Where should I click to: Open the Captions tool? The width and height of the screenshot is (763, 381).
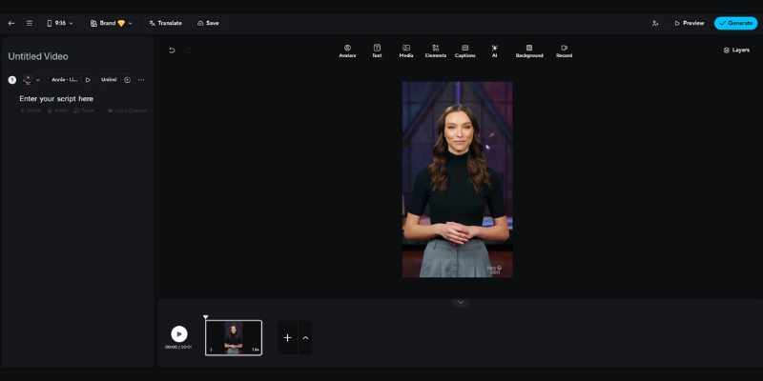[465, 51]
